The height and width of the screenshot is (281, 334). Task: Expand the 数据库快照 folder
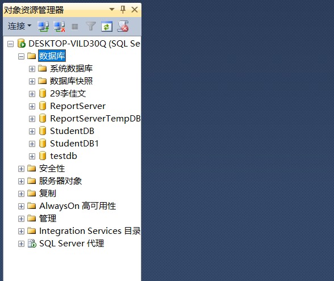pyautogui.click(x=32, y=81)
